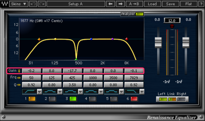Click the right output fader handle
The image size is (205, 121).
click(186, 43)
